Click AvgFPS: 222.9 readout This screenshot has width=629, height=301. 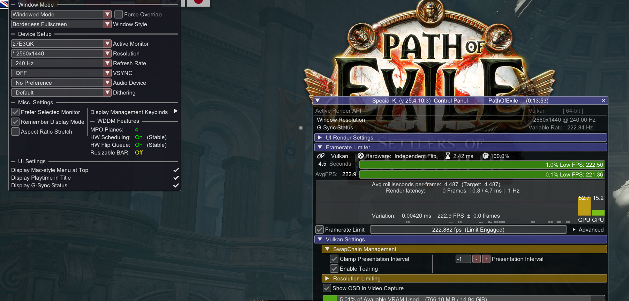336,174
